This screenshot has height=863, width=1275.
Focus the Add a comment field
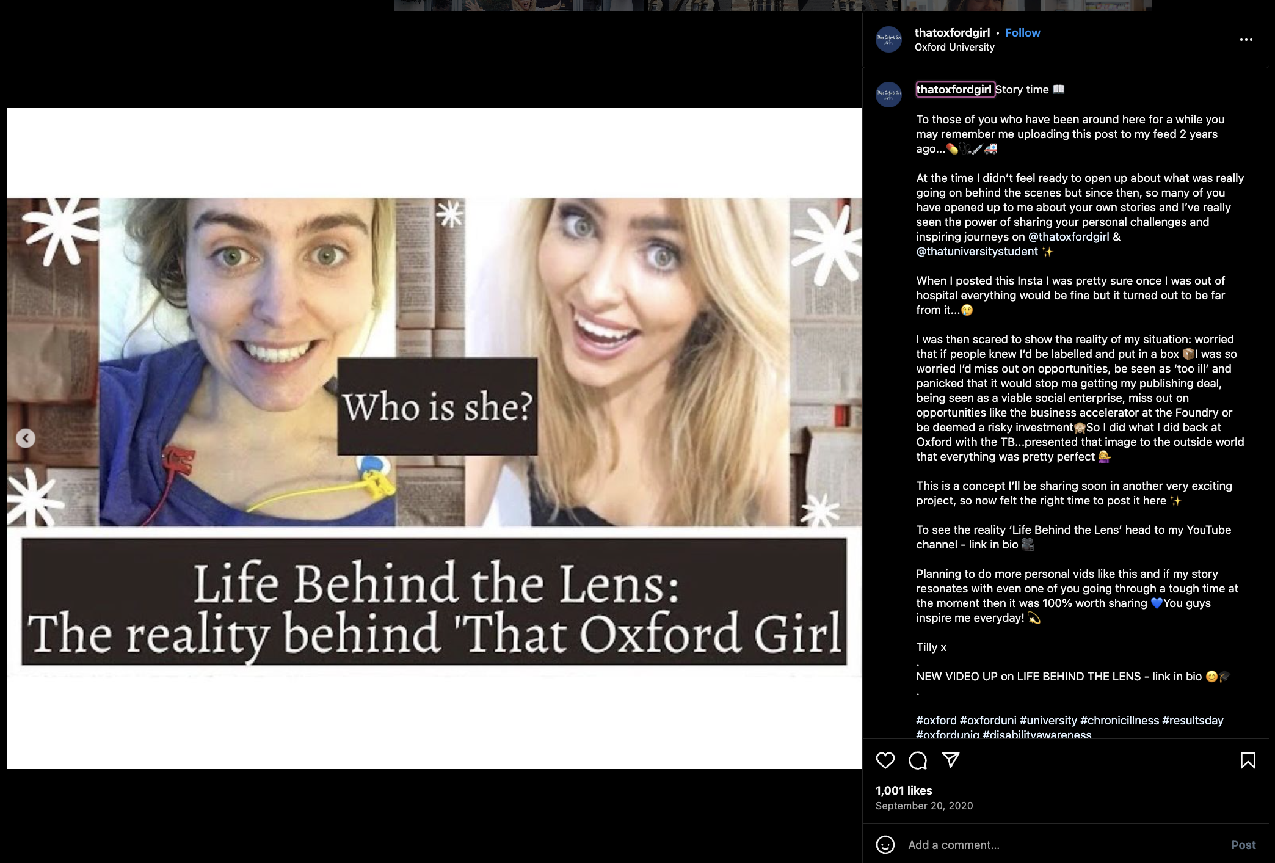(1062, 845)
